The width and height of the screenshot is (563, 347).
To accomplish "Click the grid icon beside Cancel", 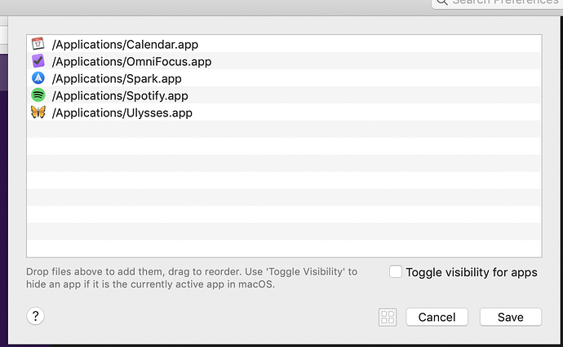I will click(388, 317).
